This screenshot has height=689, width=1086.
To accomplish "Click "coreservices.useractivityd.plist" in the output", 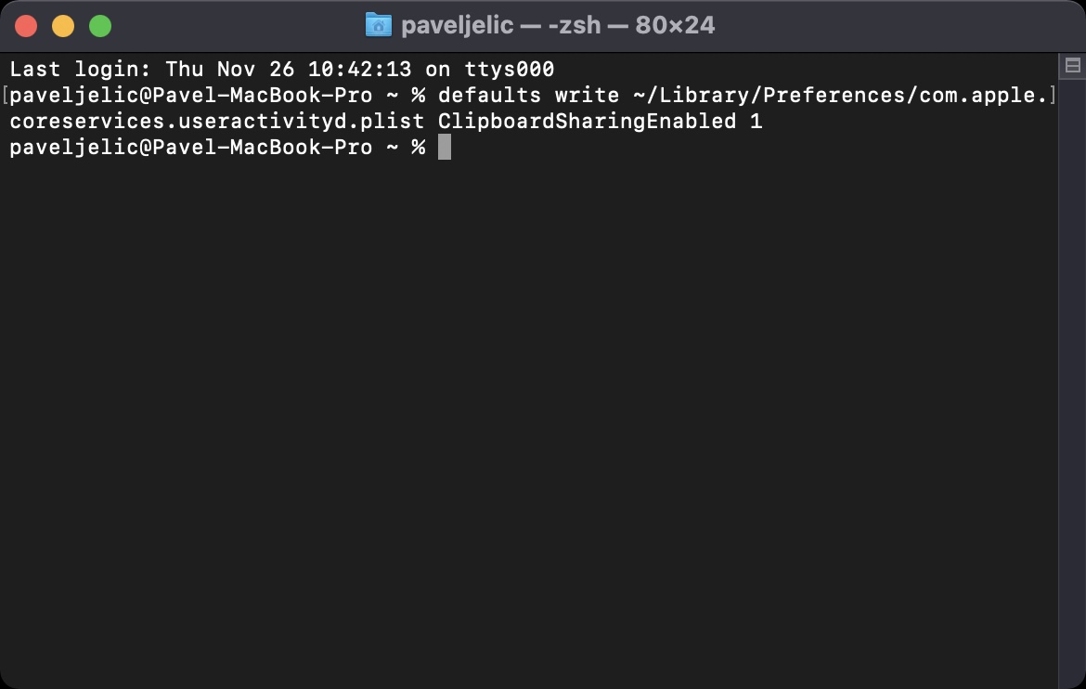I will (217, 122).
